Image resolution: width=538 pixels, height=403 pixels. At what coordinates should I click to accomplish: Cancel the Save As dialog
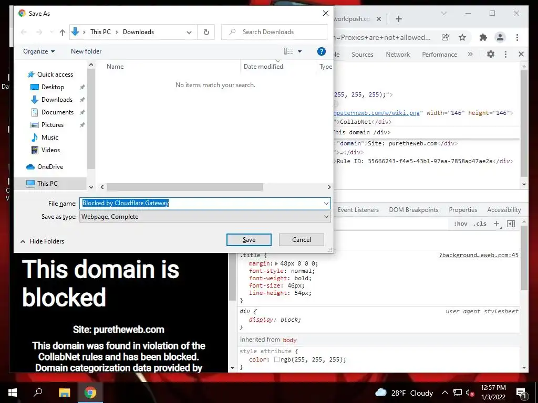[x=301, y=240]
